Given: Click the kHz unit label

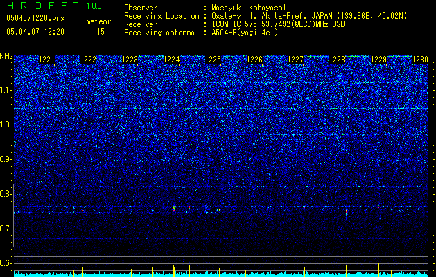Looking at the screenshot, I should [6, 56].
